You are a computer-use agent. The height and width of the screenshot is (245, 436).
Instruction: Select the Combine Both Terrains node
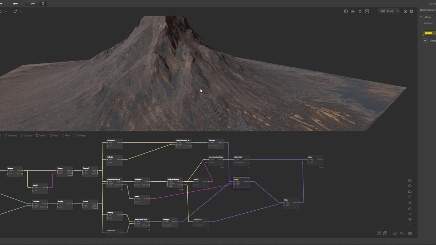point(115,182)
